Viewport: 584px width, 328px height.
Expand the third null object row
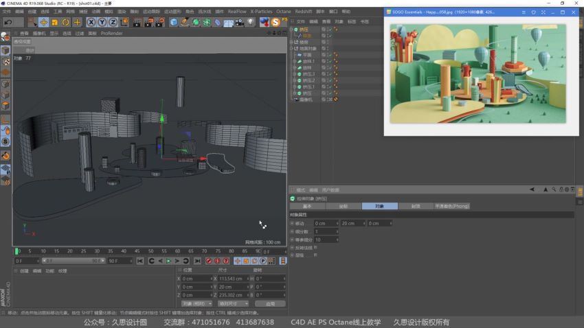click(291, 42)
